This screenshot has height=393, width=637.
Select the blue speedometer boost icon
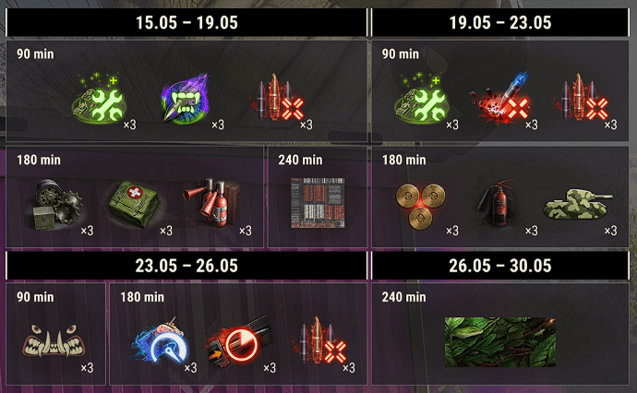tap(160, 340)
